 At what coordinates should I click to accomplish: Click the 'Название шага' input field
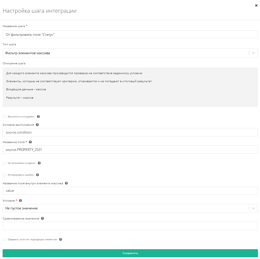pos(130,34)
